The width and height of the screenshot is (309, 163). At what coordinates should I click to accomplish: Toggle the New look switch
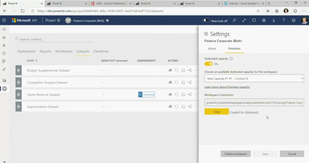click(x=206, y=20)
